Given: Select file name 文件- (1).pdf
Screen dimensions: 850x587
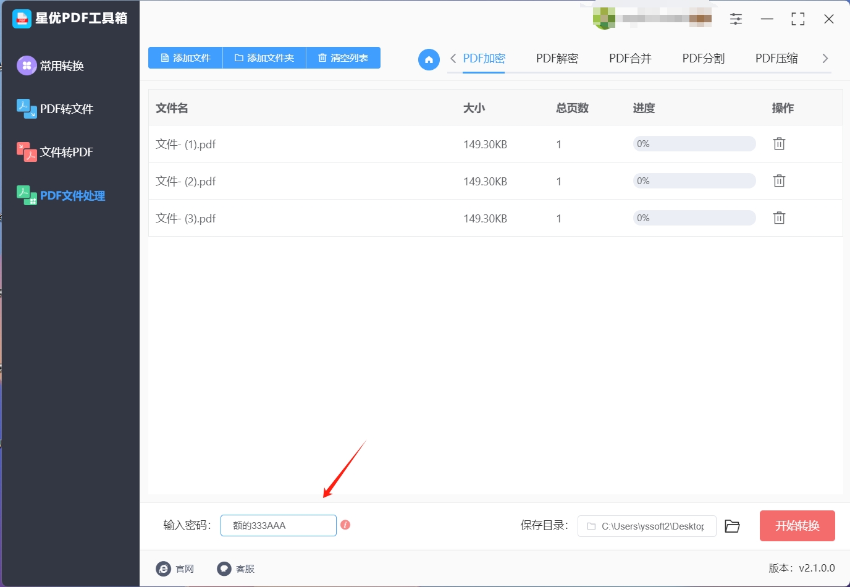Looking at the screenshot, I should [186, 145].
